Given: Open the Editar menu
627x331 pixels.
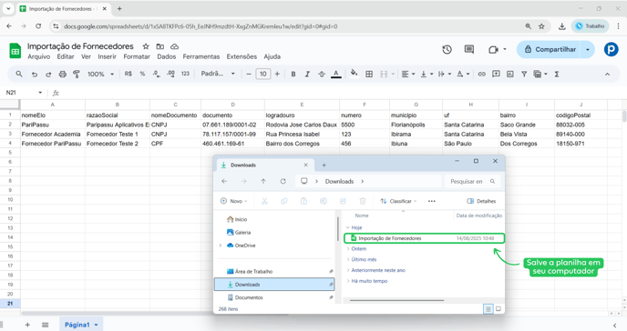Looking at the screenshot, I should (66, 56).
